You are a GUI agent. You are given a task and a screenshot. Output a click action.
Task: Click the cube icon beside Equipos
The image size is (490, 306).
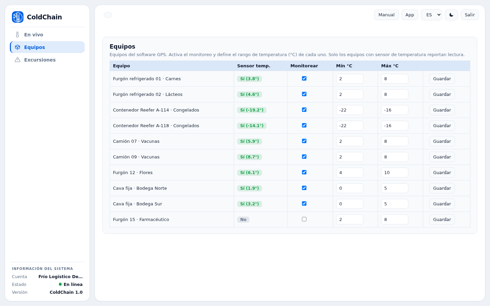[x=17, y=47]
